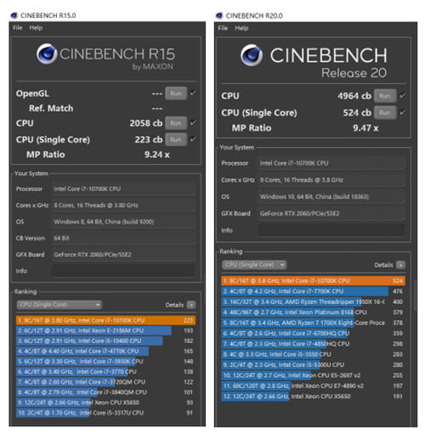Open ranking Details arrow in R20 window
Image resolution: width=425 pixels, height=434 pixels.
pyautogui.click(x=400, y=265)
